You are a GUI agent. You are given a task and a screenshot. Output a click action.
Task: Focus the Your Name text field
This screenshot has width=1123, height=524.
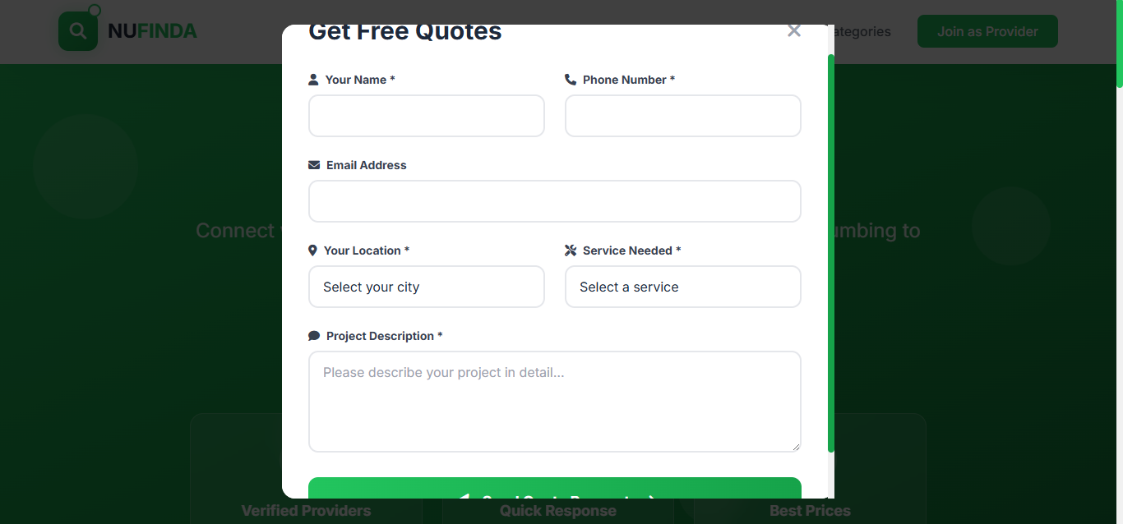(x=426, y=116)
